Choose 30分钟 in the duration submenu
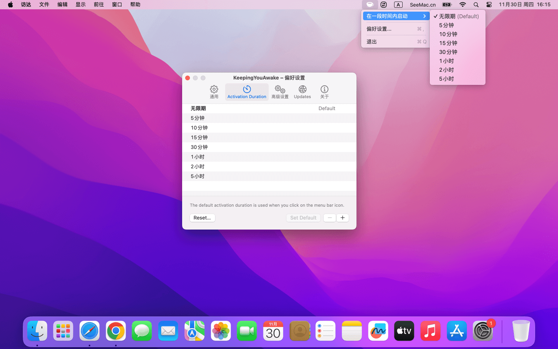This screenshot has height=349, width=558. pyautogui.click(x=448, y=52)
